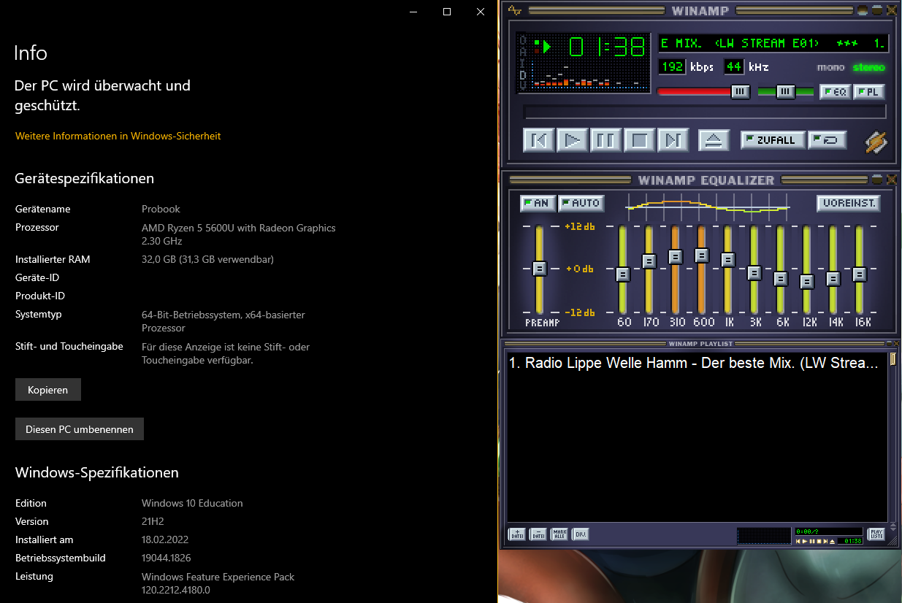This screenshot has height=603, width=902.
Task: Click the mini eject button in playlist footer
Action: pyautogui.click(x=833, y=541)
